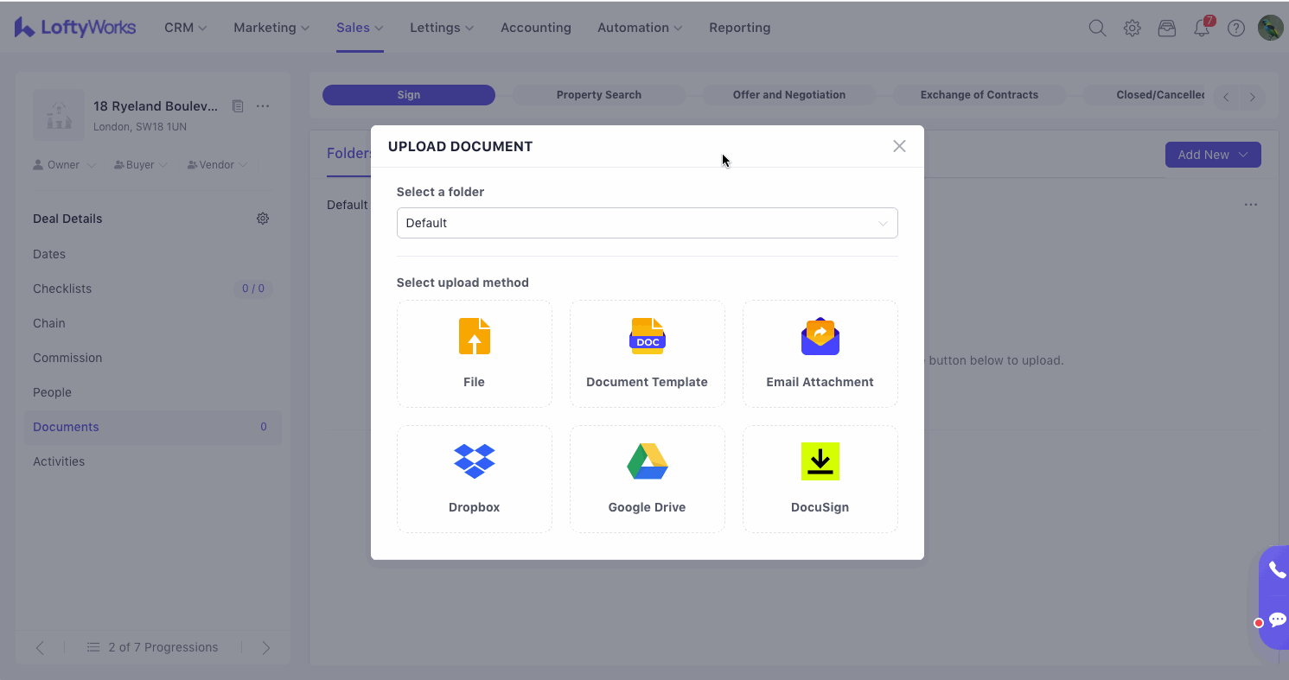Click the search magnifier icon
Screen dimensions: 1289x680
(x=1097, y=29)
